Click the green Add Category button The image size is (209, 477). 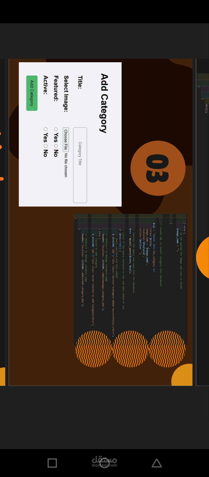(32, 93)
